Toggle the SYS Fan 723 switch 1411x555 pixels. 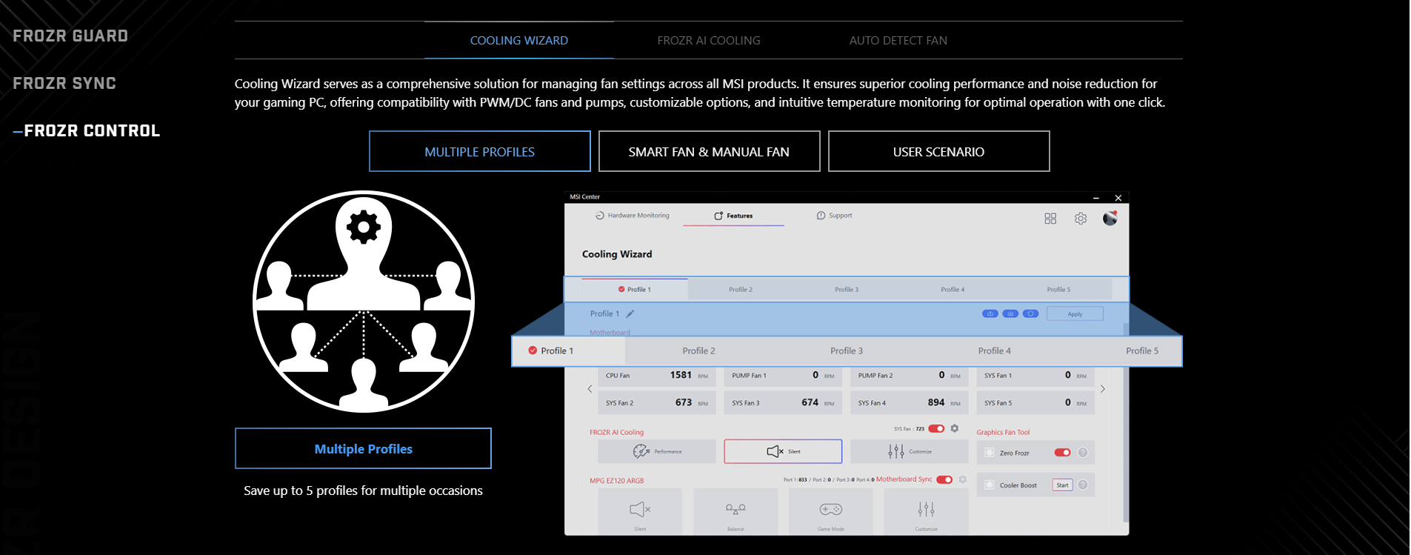(936, 428)
